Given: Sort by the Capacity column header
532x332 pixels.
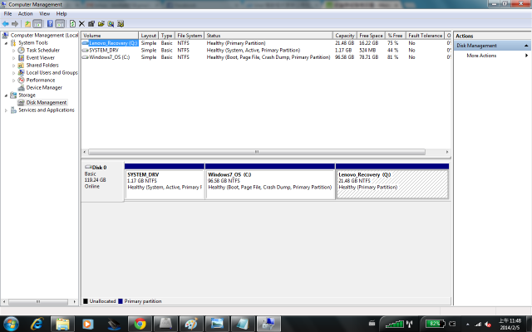Looking at the screenshot, I should pos(345,36).
